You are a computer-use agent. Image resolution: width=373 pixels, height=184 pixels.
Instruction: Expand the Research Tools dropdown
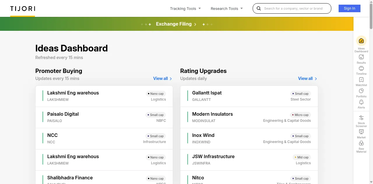227,8
